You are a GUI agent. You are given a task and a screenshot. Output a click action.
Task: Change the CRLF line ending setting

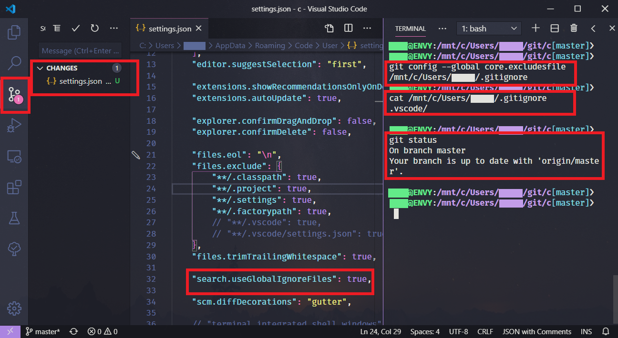pos(485,331)
